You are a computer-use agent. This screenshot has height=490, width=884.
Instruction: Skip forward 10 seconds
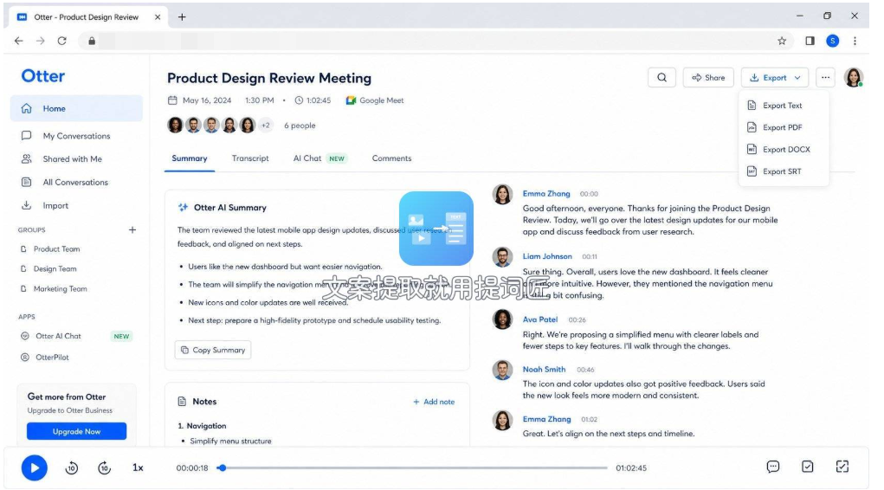104,468
